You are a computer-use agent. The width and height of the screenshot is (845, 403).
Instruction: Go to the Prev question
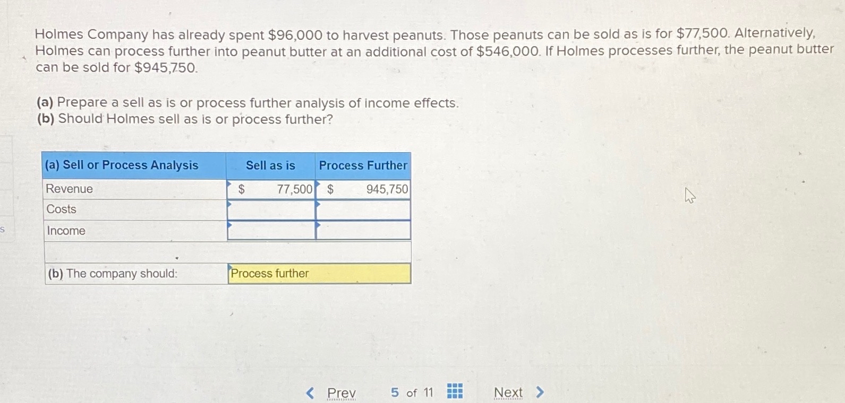(342, 392)
